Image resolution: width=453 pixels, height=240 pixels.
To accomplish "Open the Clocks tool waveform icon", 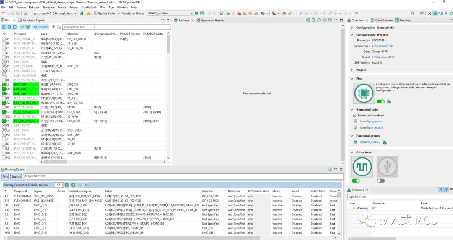I will [x=362, y=166].
